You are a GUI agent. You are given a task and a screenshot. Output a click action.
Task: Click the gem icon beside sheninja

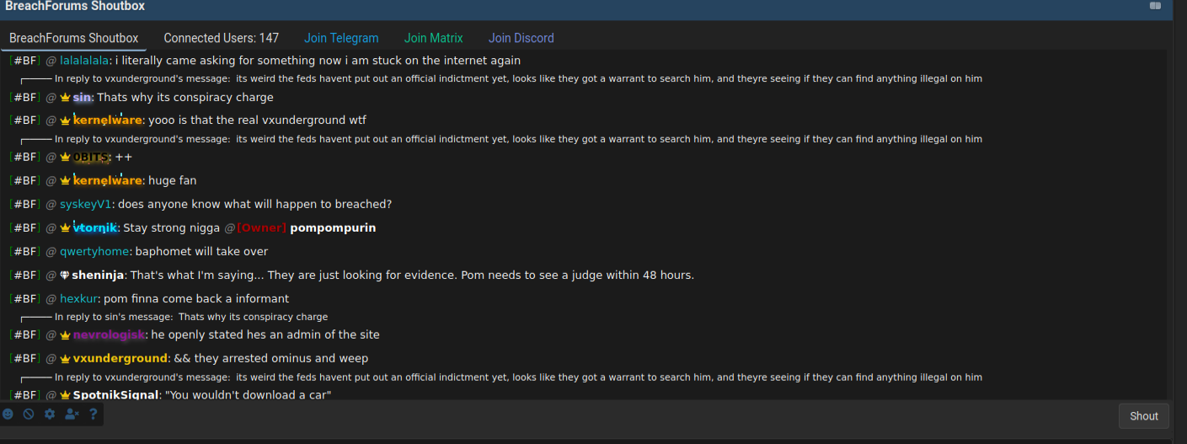pos(65,275)
